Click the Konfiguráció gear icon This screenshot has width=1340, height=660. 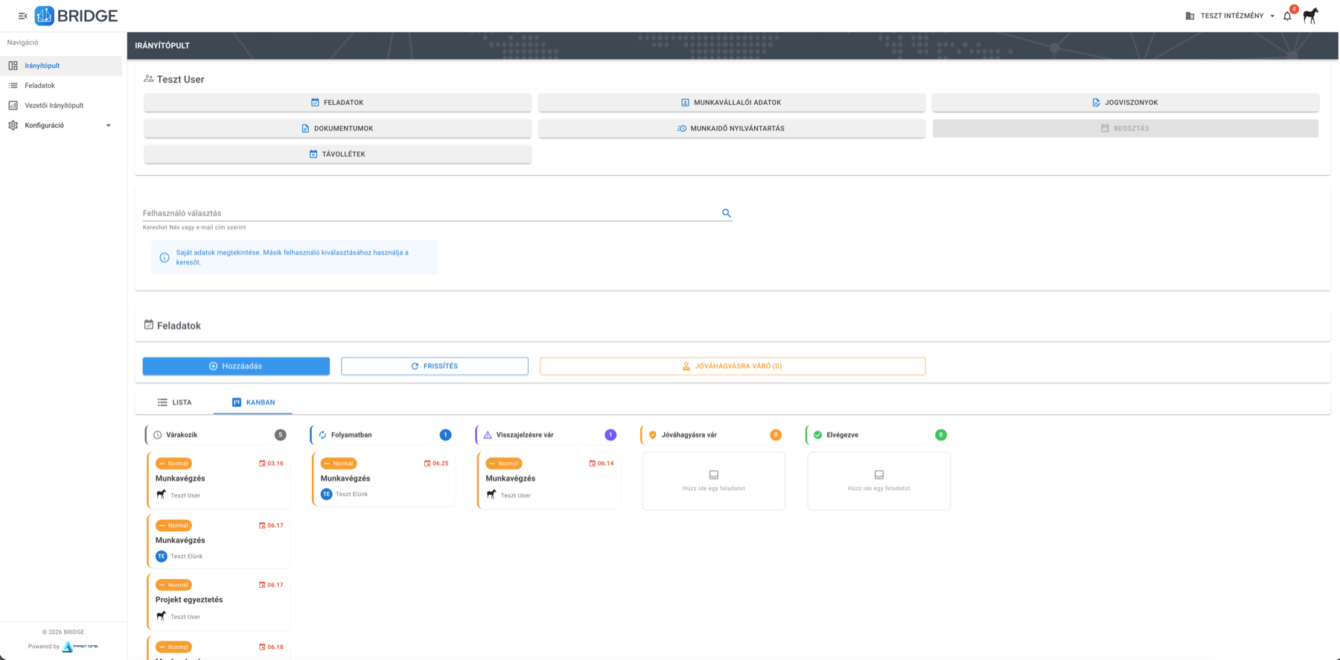pos(13,125)
